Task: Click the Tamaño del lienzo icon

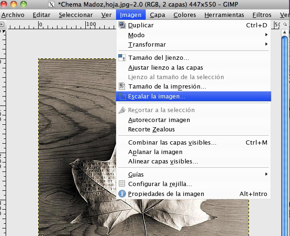Action: [122, 57]
